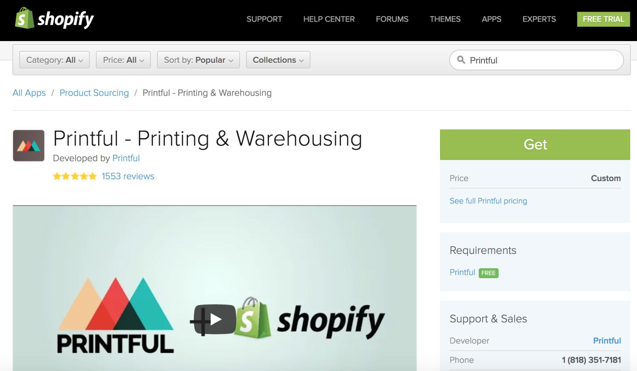Click the All Apps breadcrumb link
This screenshot has height=371, width=637.
click(29, 92)
